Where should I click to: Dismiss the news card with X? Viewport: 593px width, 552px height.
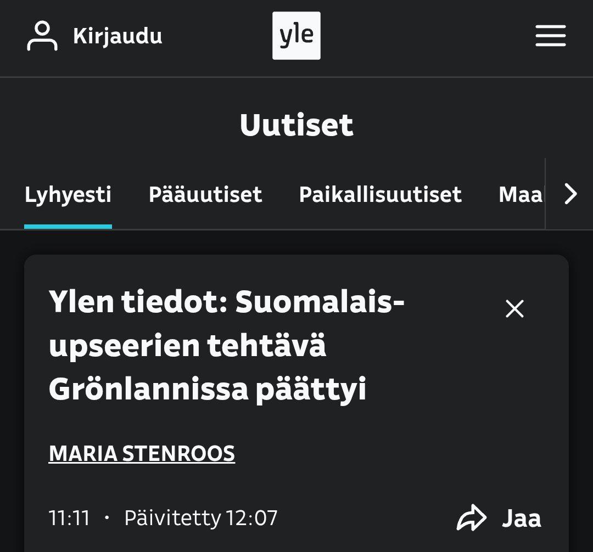[x=514, y=309]
